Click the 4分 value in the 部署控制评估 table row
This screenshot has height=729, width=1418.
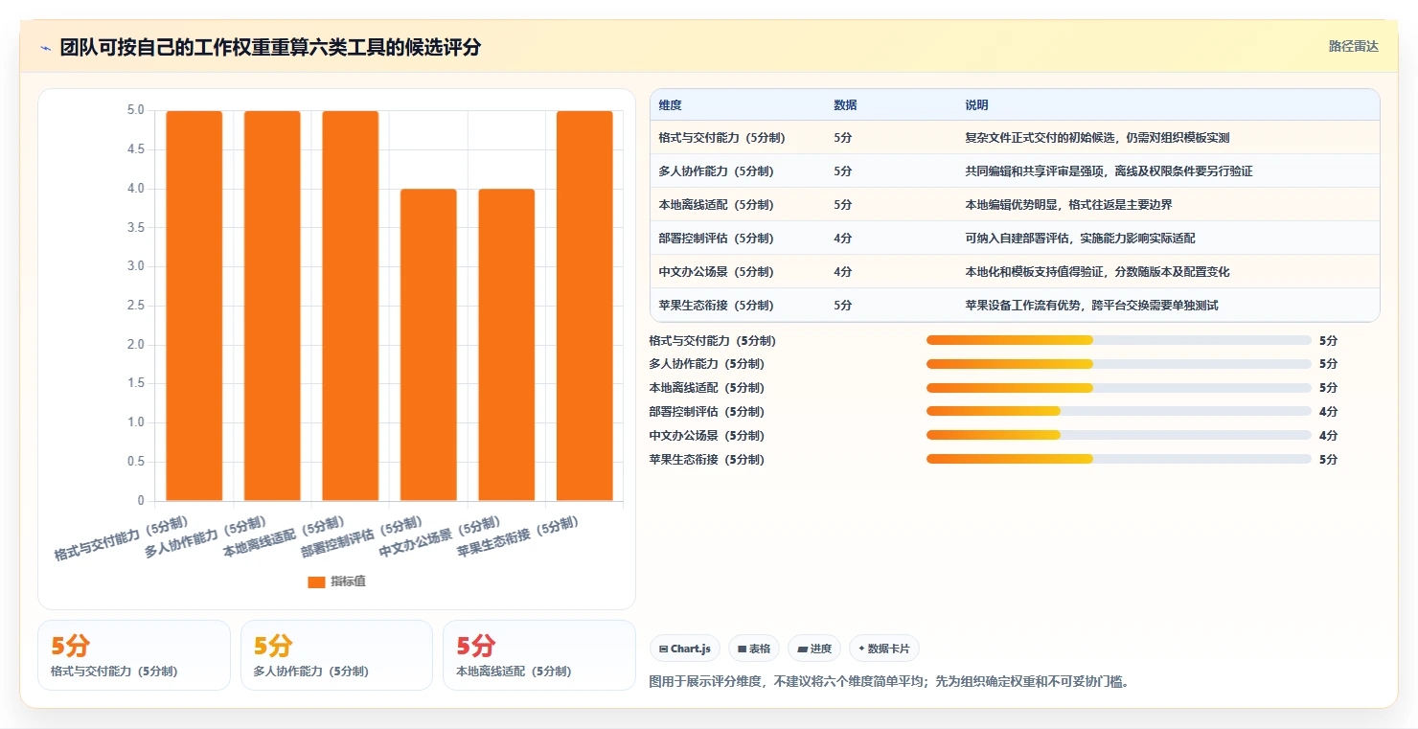point(843,239)
